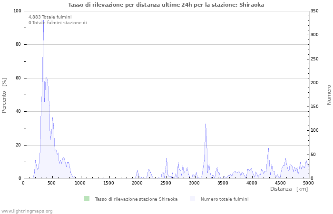This screenshot has height=214, width=333.
Task: Click the chart title mentioning Shiraoka
Action: tap(166, 5)
